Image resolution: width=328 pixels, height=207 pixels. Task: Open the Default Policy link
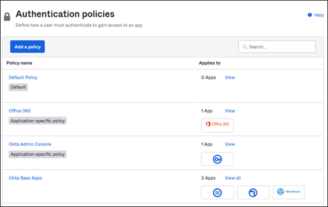[x=23, y=78]
